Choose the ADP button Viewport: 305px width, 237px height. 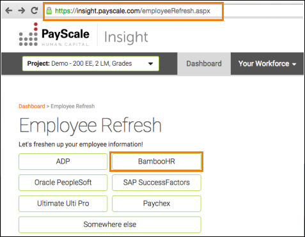[63, 162]
